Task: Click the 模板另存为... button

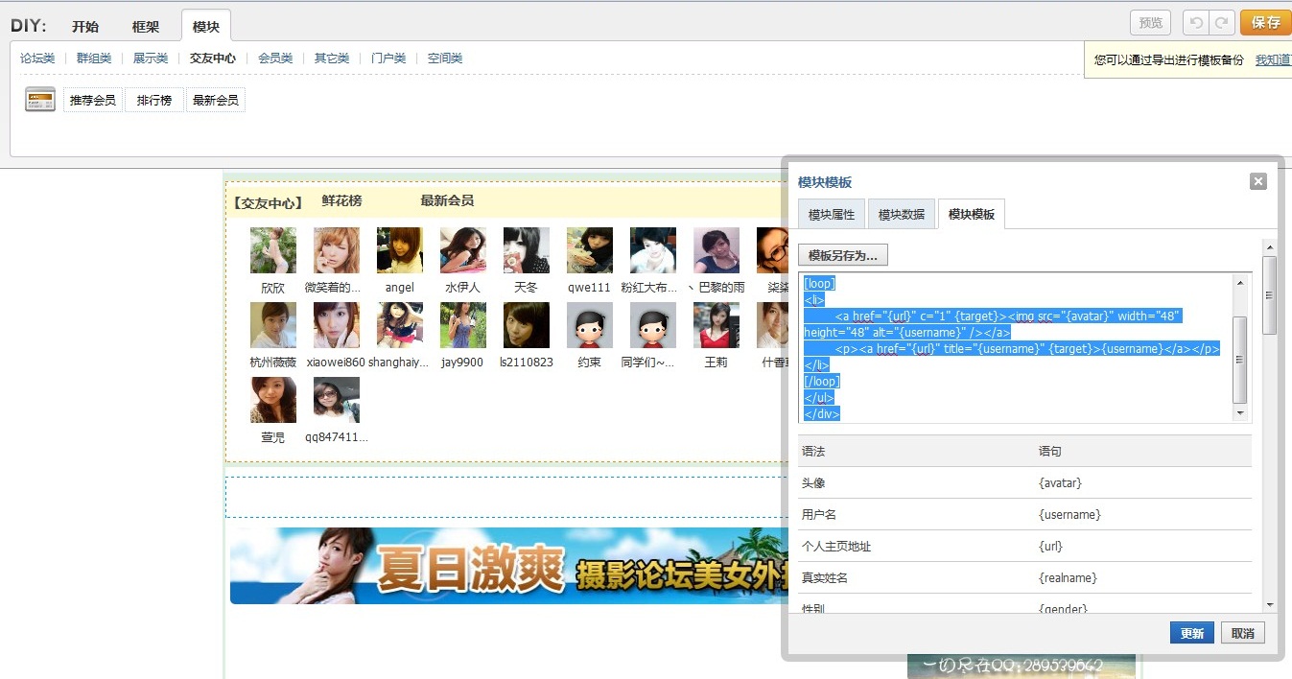Action: click(x=843, y=255)
